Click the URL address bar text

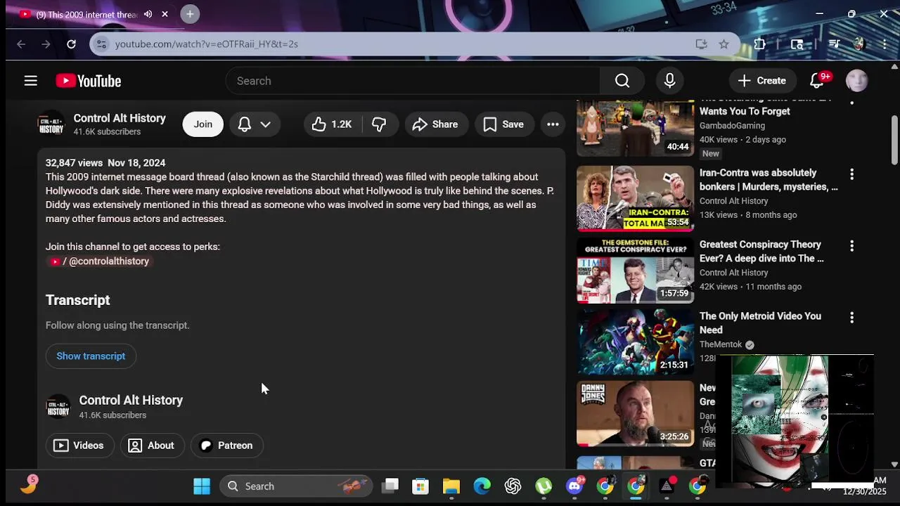pyautogui.click(x=207, y=44)
